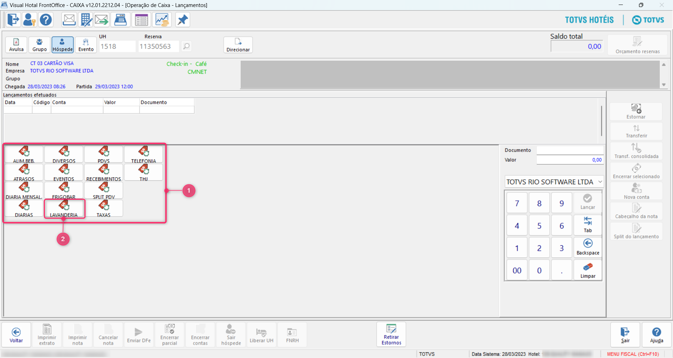
Task: Click the blue pushpin toolbar icon
Action: click(x=182, y=20)
